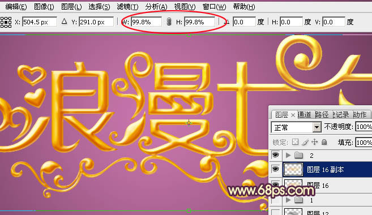372x215 pixels.
Task: Toggle lock all padlock icon
Action: tap(324, 142)
